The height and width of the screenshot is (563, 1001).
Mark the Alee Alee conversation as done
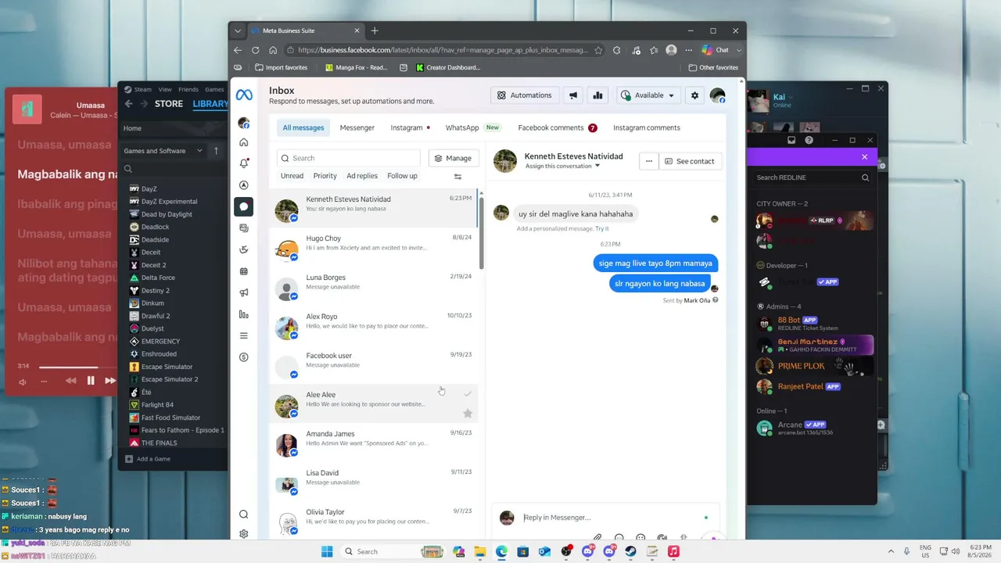point(468,393)
